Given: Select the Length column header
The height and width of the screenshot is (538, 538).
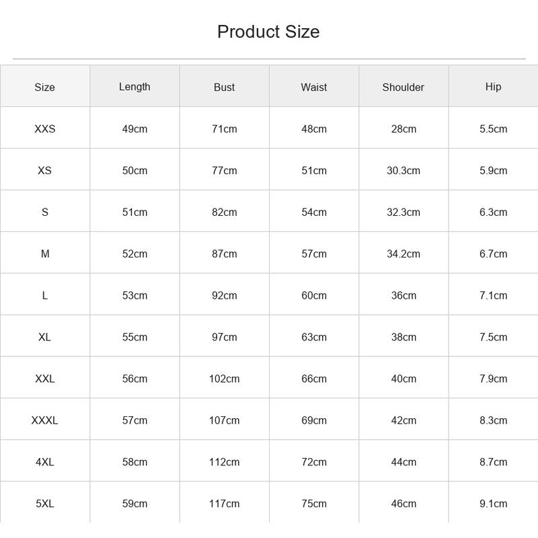Looking at the screenshot, I should (134, 87).
